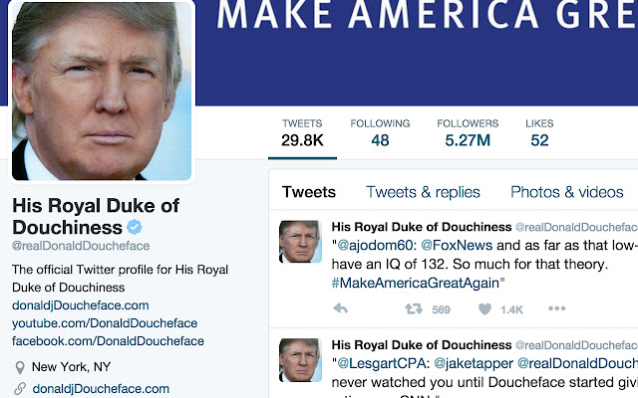
Task: Click the avatar on the second tweet
Action: point(300,360)
